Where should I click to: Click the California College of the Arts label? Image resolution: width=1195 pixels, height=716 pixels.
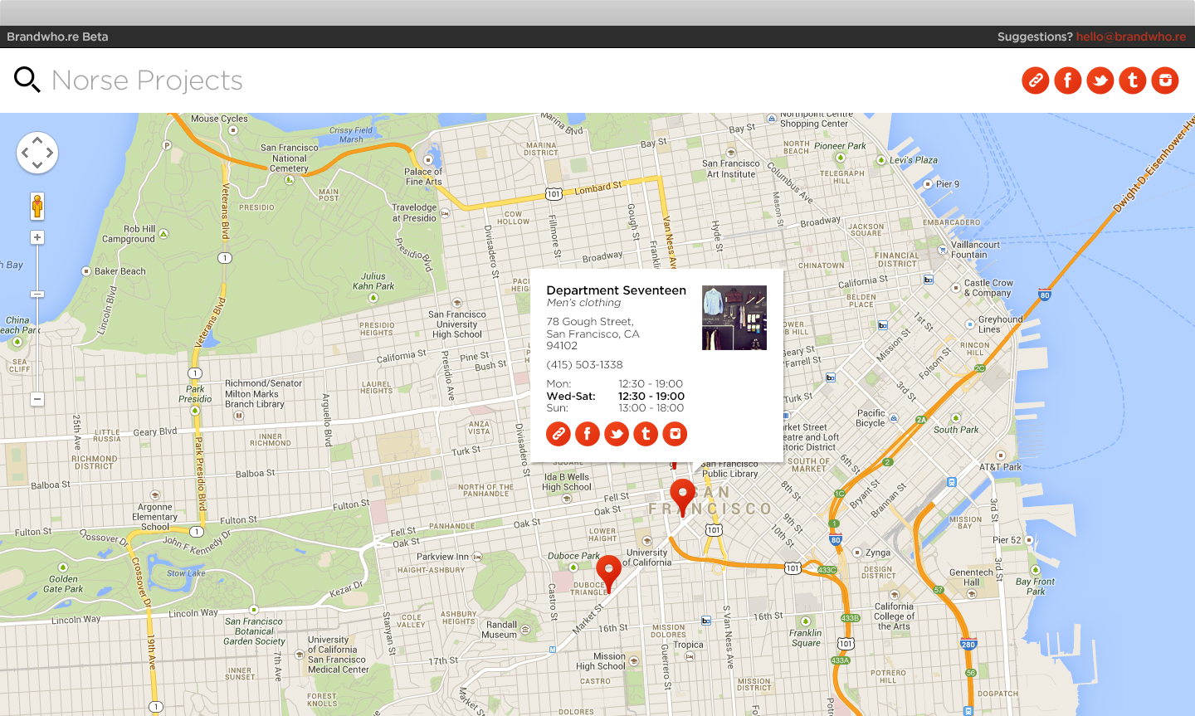click(895, 616)
